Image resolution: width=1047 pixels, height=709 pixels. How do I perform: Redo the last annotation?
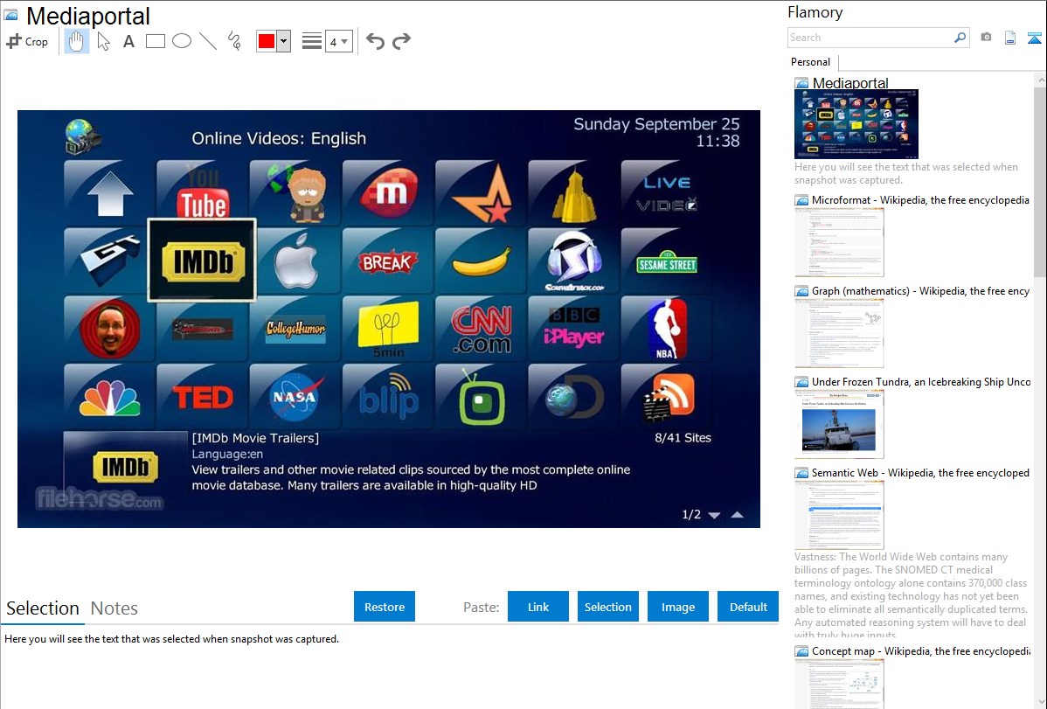coord(401,41)
